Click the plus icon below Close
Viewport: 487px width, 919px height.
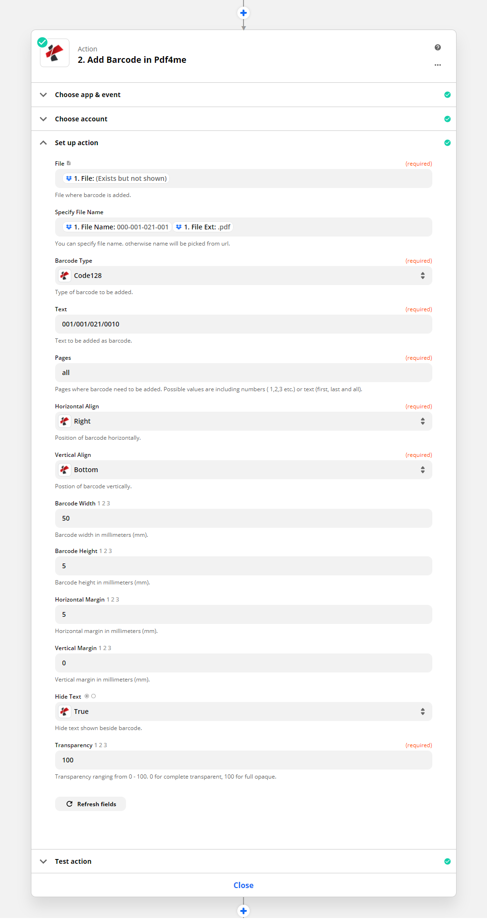[x=243, y=910]
